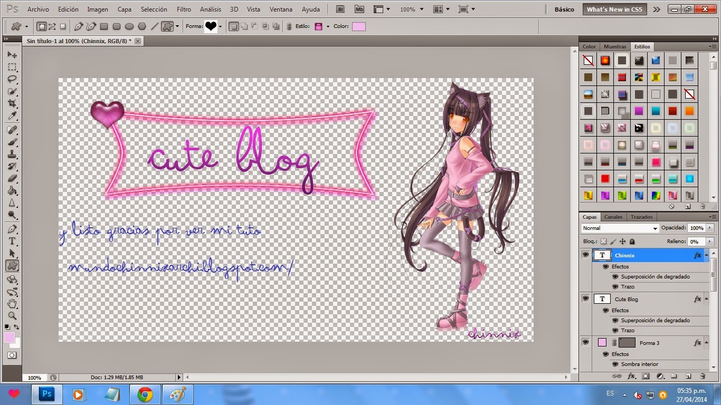Click the Forma 3 layer pink fill thumbnail
Screen dimensions: 721x405
pyautogui.click(x=602, y=343)
